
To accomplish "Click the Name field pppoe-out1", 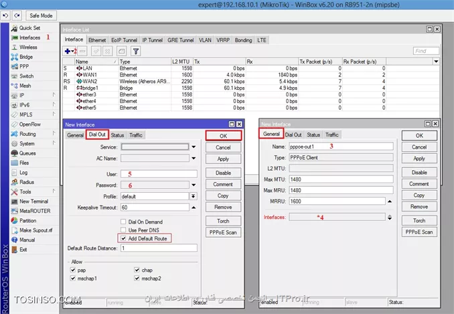I will pos(341,147).
